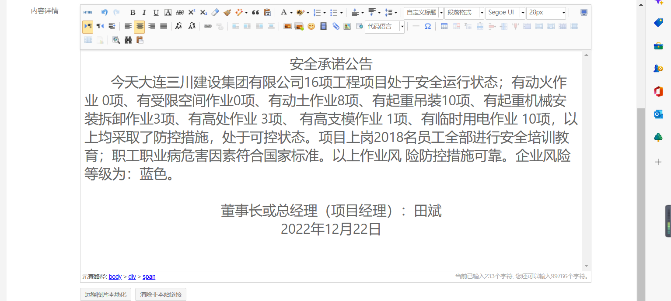Open the 自定义标题 dropdown
671x301 pixels.
coord(423,13)
